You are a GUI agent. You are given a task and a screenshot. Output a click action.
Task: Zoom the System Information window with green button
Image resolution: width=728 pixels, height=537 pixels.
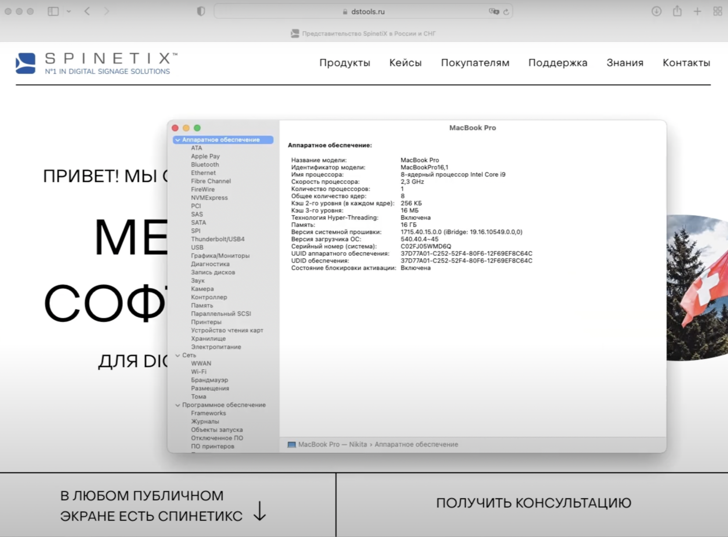coord(197,128)
